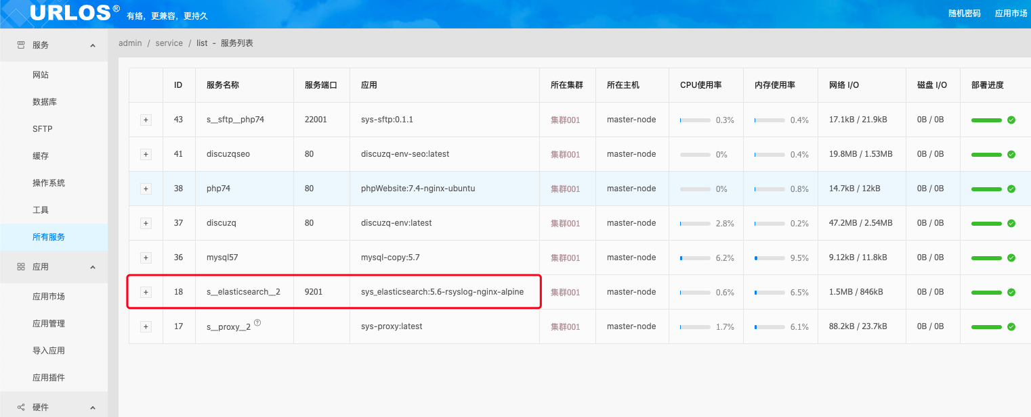Viewport: 1031px width, 417px height.
Task: Collapse the 服务 sidebar menu chevron
Action: coord(93,45)
